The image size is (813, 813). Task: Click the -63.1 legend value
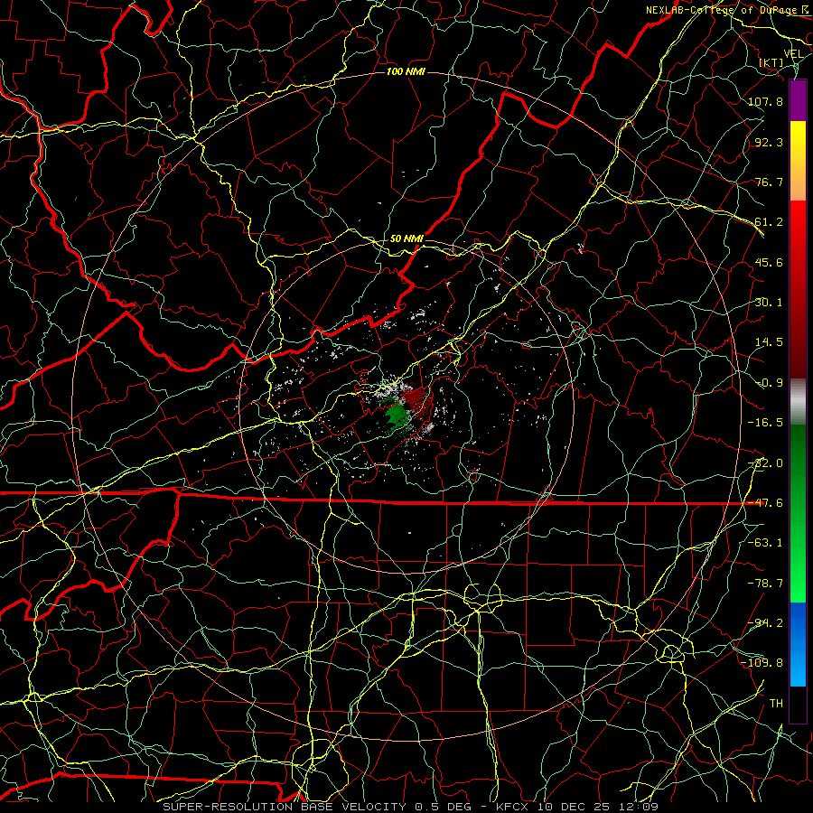[765, 543]
